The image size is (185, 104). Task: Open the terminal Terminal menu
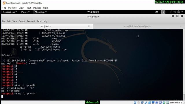pos(31,21)
